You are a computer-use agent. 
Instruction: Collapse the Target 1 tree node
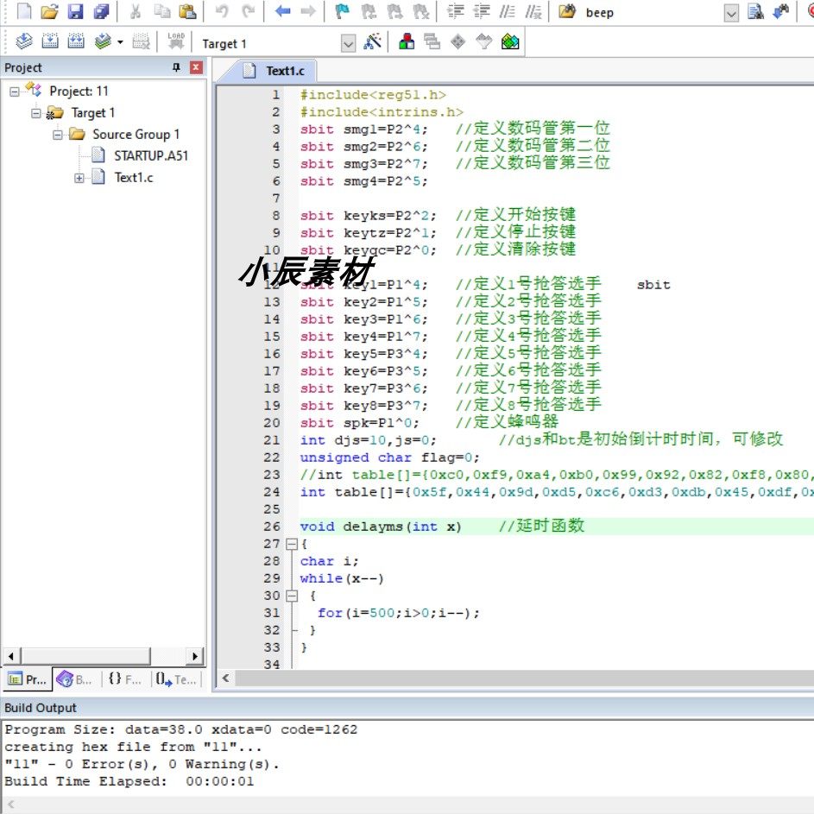tap(35, 113)
